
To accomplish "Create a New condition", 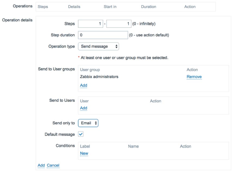I will pyautogui.click(x=84, y=153).
